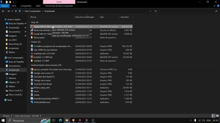Refresh the Downloads folder view
Image resolution: width=220 pixels, height=123 pixels.
click(156, 11)
